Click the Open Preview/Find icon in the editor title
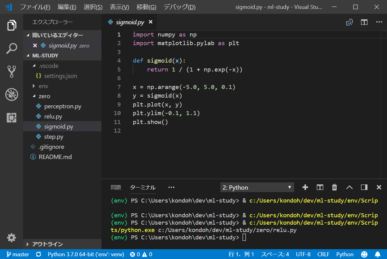 349,22
